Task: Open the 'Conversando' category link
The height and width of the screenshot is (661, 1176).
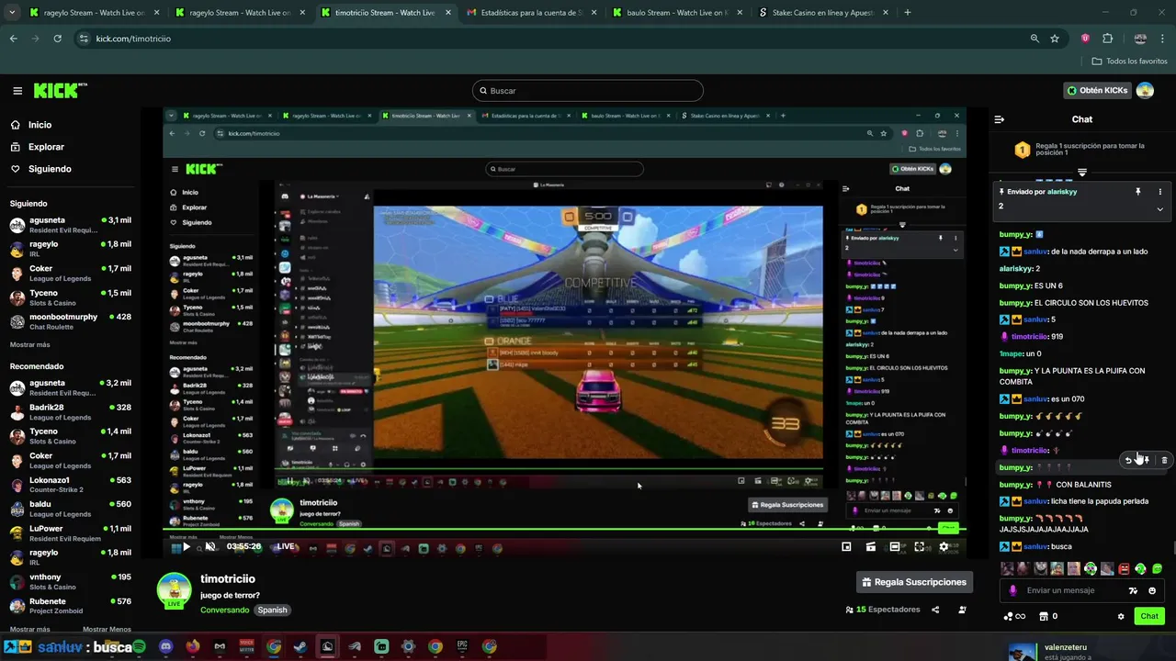Action: click(x=224, y=610)
